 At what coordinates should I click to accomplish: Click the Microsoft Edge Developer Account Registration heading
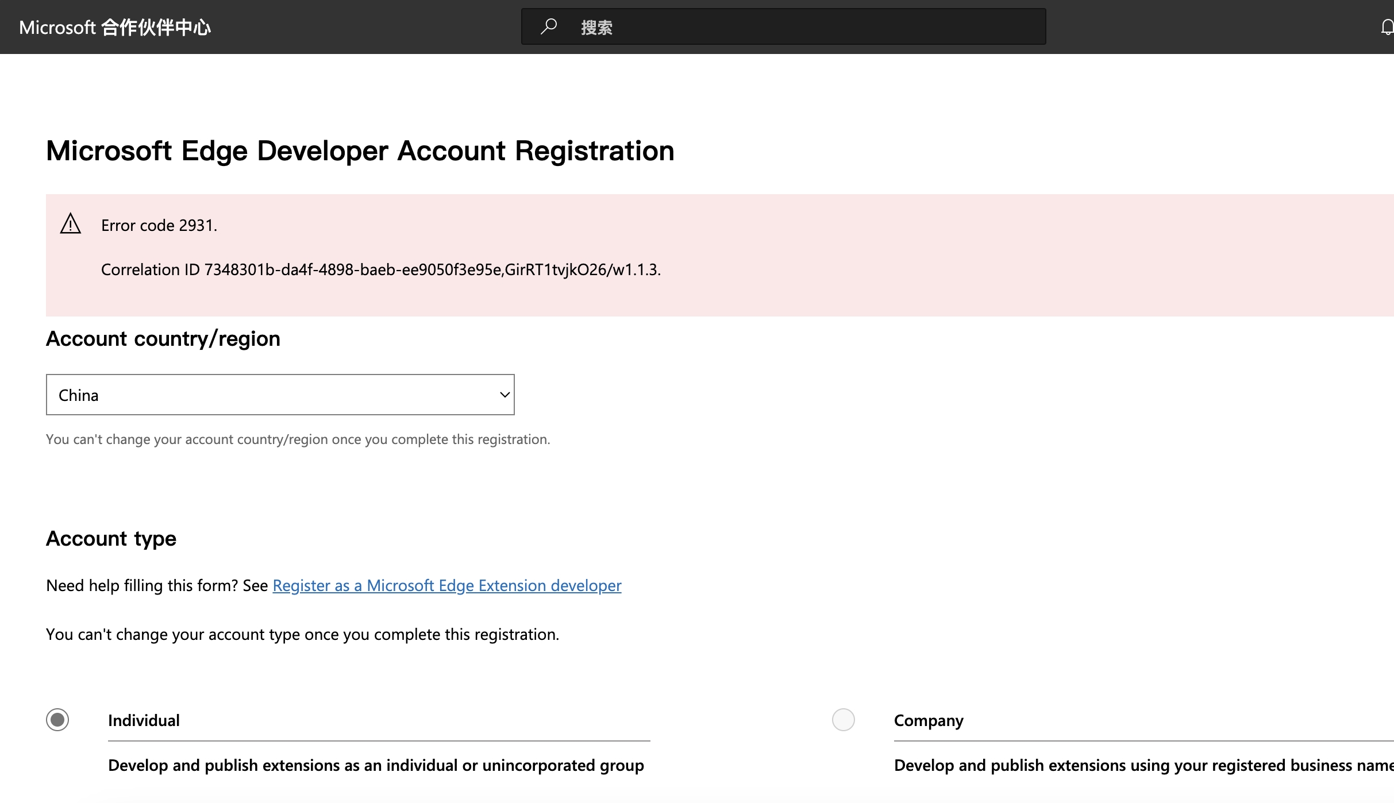tap(360, 151)
